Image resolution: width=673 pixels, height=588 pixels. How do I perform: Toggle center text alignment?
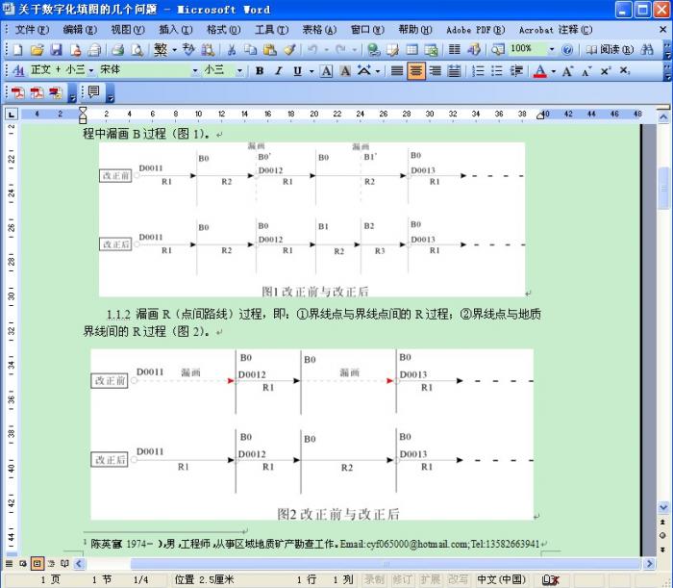tap(415, 71)
